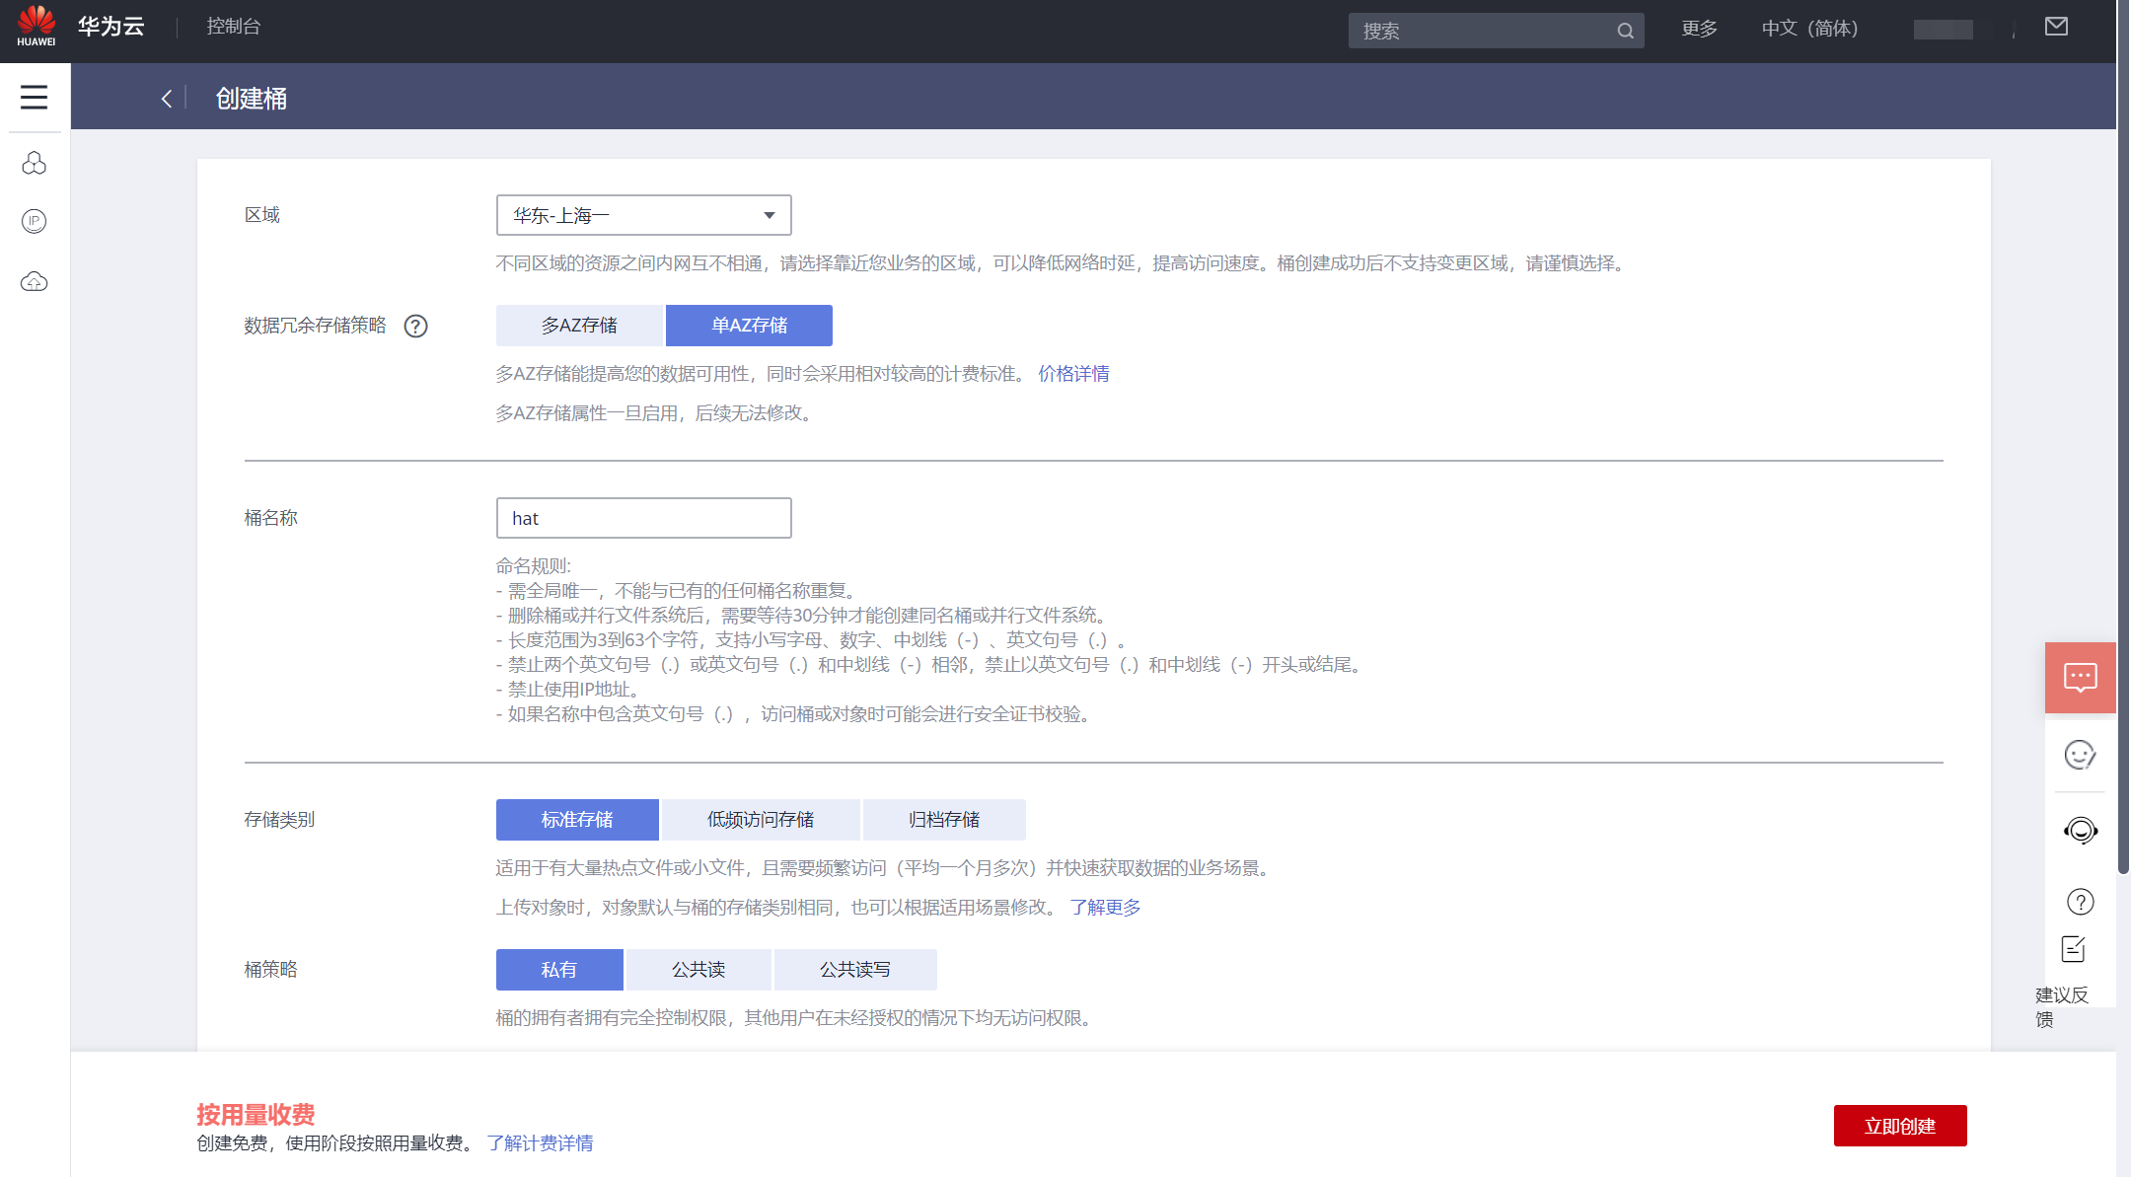Open the navigation hamburger menu
2131x1177 pixels.
pos(35,97)
